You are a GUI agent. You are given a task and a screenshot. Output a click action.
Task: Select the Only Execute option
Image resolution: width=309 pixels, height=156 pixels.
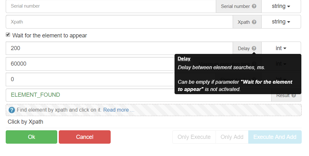point(194,137)
